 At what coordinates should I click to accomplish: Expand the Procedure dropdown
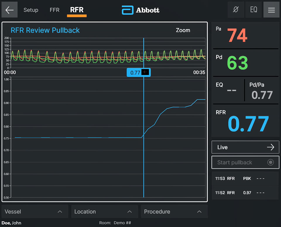pos(174,211)
